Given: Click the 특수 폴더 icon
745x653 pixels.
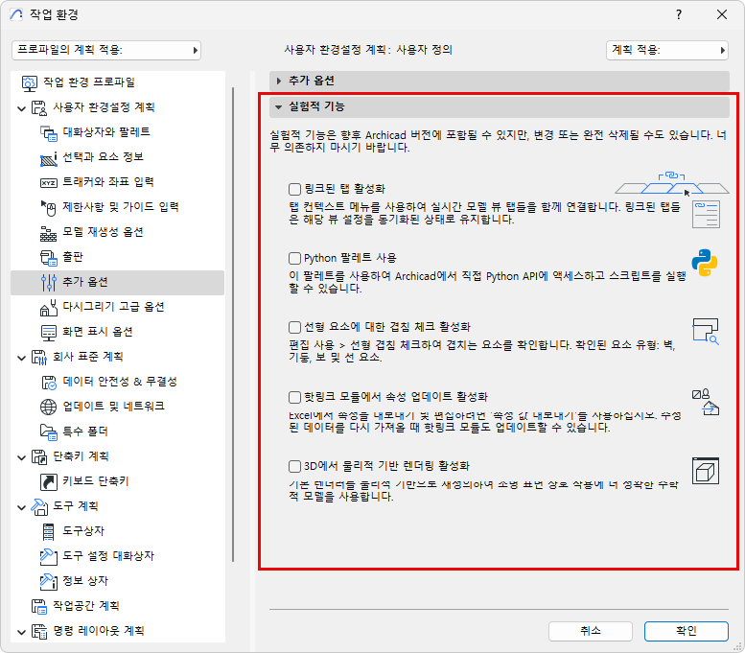Looking at the screenshot, I should 49,431.
